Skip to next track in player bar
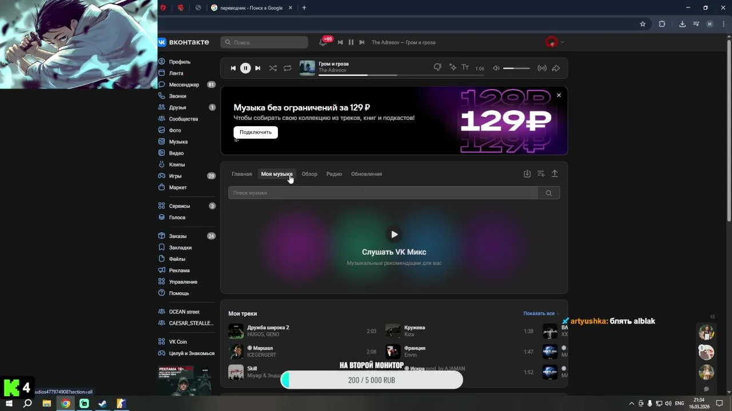This screenshot has height=411, width=732. pyautogui.click(x=258, y=68)
